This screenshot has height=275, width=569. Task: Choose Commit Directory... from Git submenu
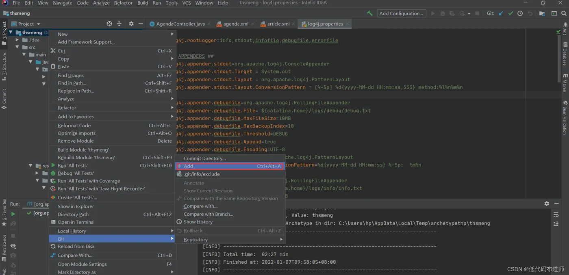point(204,158)
